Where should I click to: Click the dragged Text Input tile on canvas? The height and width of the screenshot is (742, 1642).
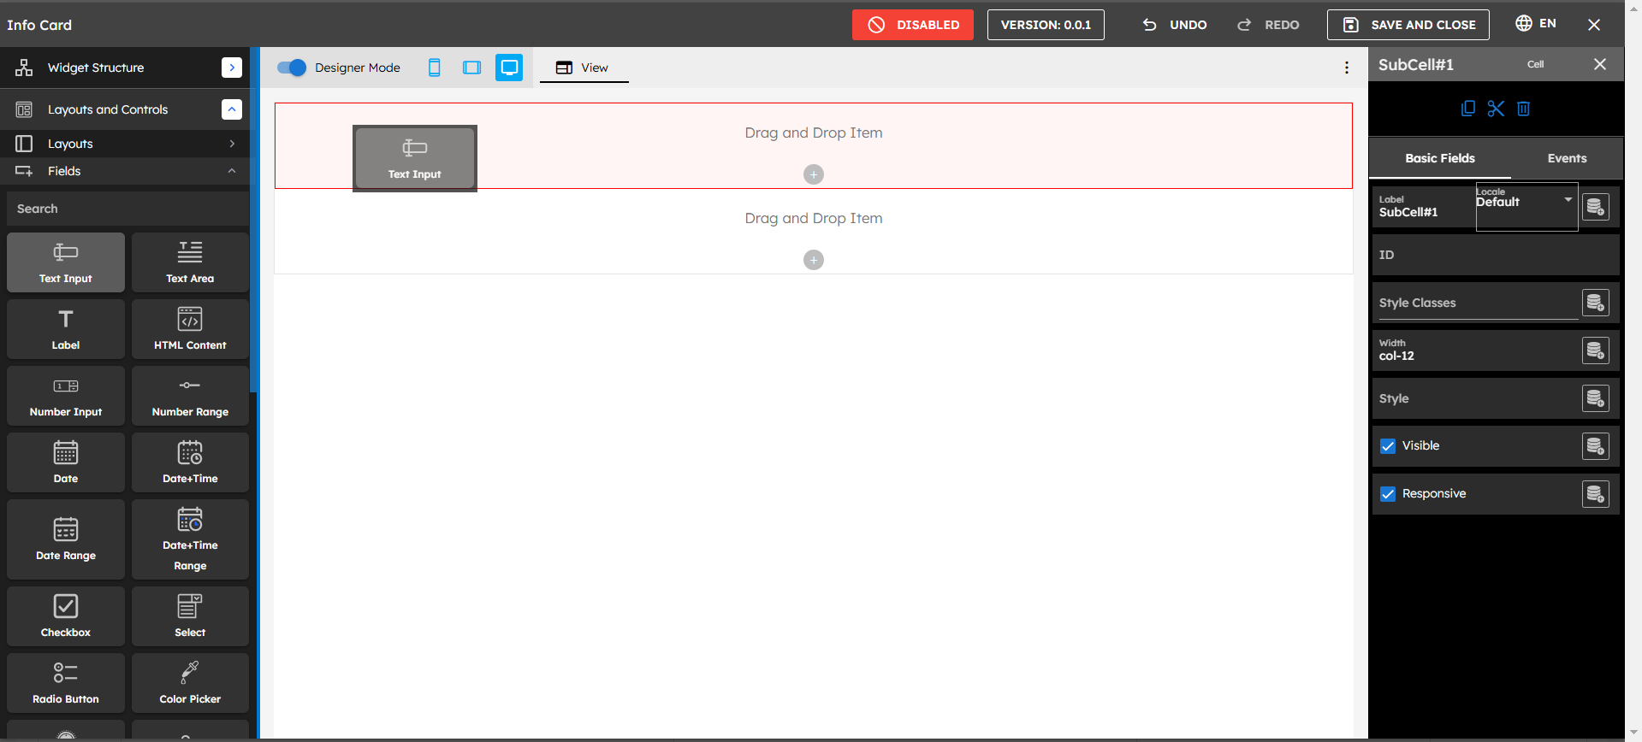[x=415, y=158]
